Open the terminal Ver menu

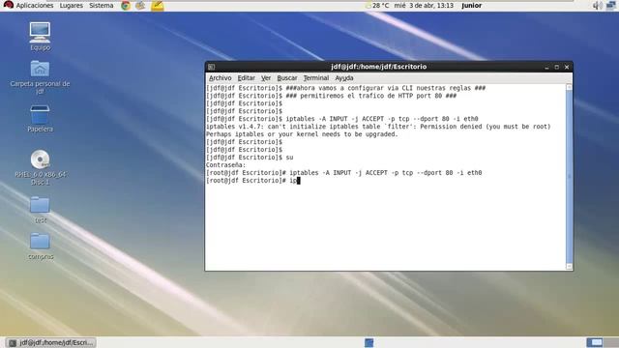point(266,78)
